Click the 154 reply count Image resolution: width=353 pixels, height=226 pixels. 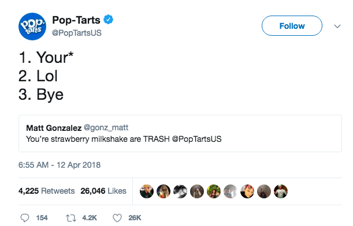tap(42, 218)
